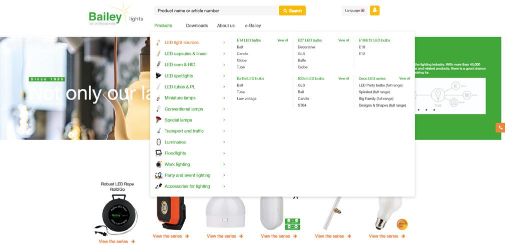The width and height of the screenshot is (505, 246).
Task: Click View all next to E27 LED bulbs
Action: tap(343, 40)
